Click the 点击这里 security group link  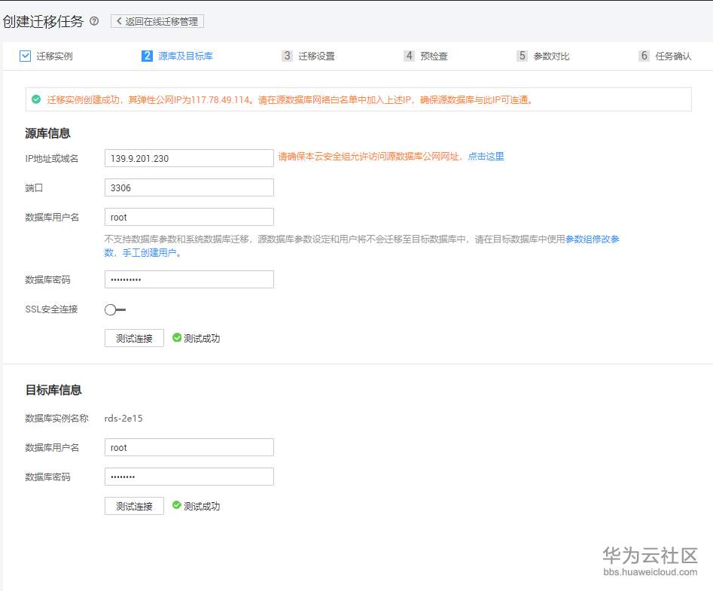[x=486, y=157]
